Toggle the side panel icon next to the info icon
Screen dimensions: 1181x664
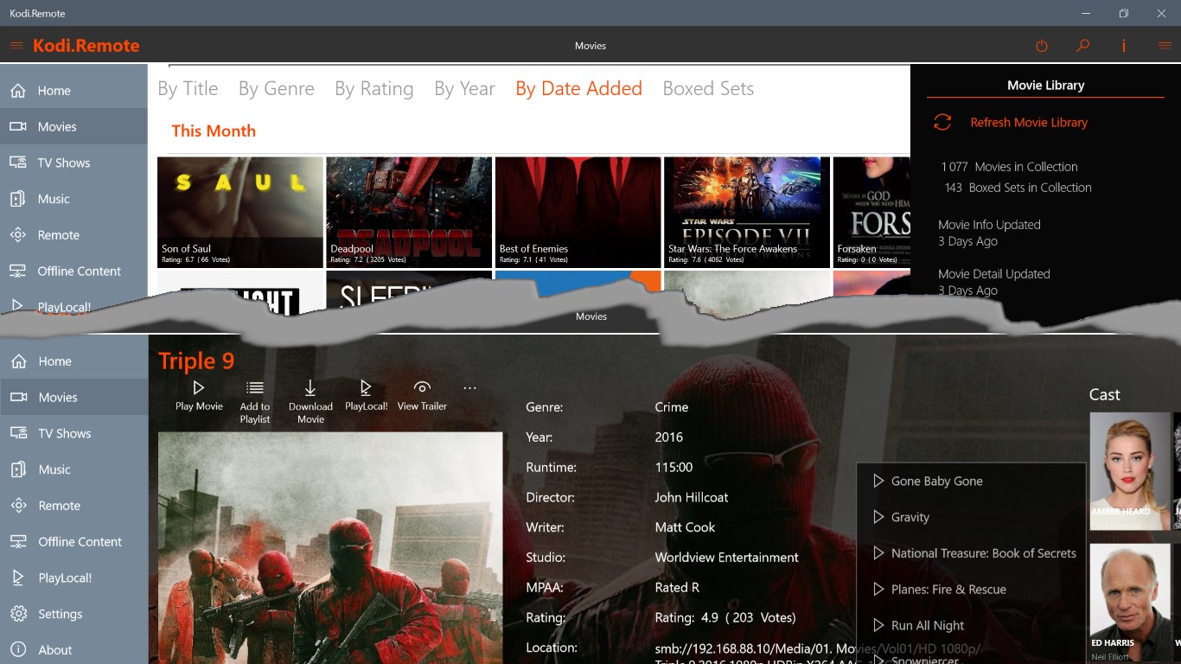tap(1165, 46)
